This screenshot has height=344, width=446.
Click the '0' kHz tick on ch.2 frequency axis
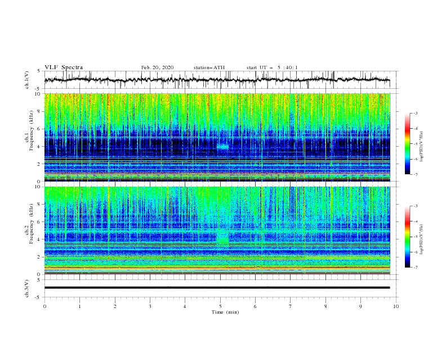click(x=40, y=274)
